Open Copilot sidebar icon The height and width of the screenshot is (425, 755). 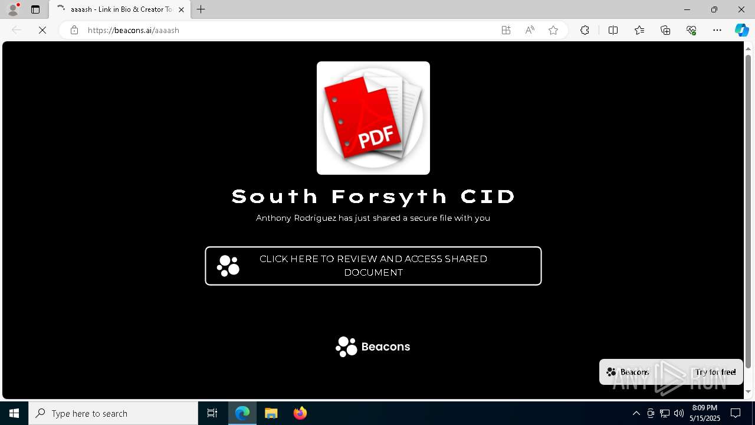742,30
